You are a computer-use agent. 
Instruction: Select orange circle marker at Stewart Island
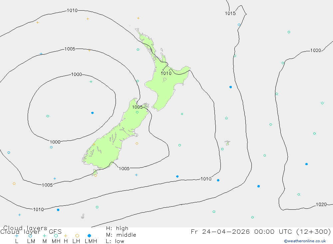(x=96, y=176)
